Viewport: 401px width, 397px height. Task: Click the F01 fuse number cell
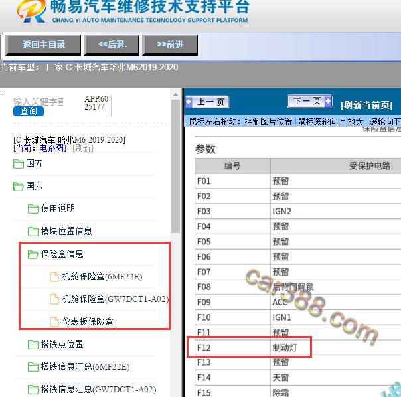232,181
